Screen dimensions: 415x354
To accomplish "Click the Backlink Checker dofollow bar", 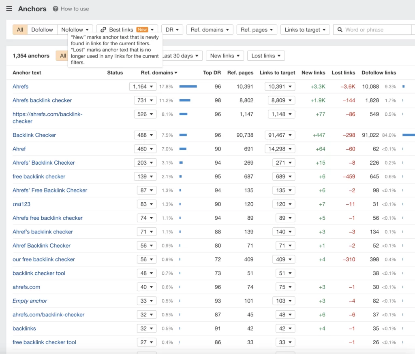I will 409,135.
